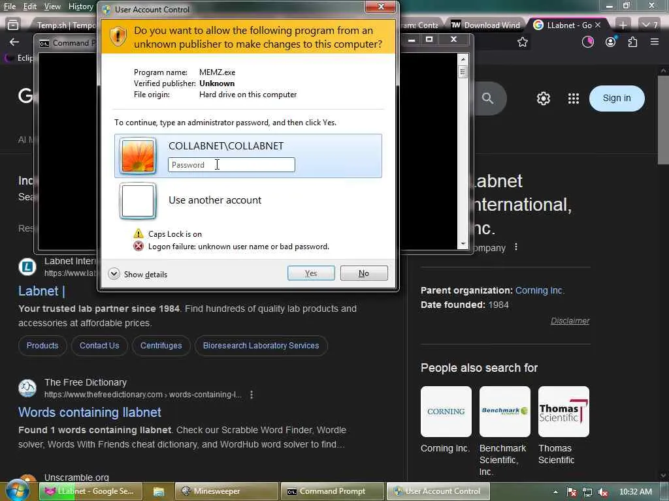The height and width of the screenshot is (501, 669).
Task: Click the network tray icon
Action: [587, 492]
